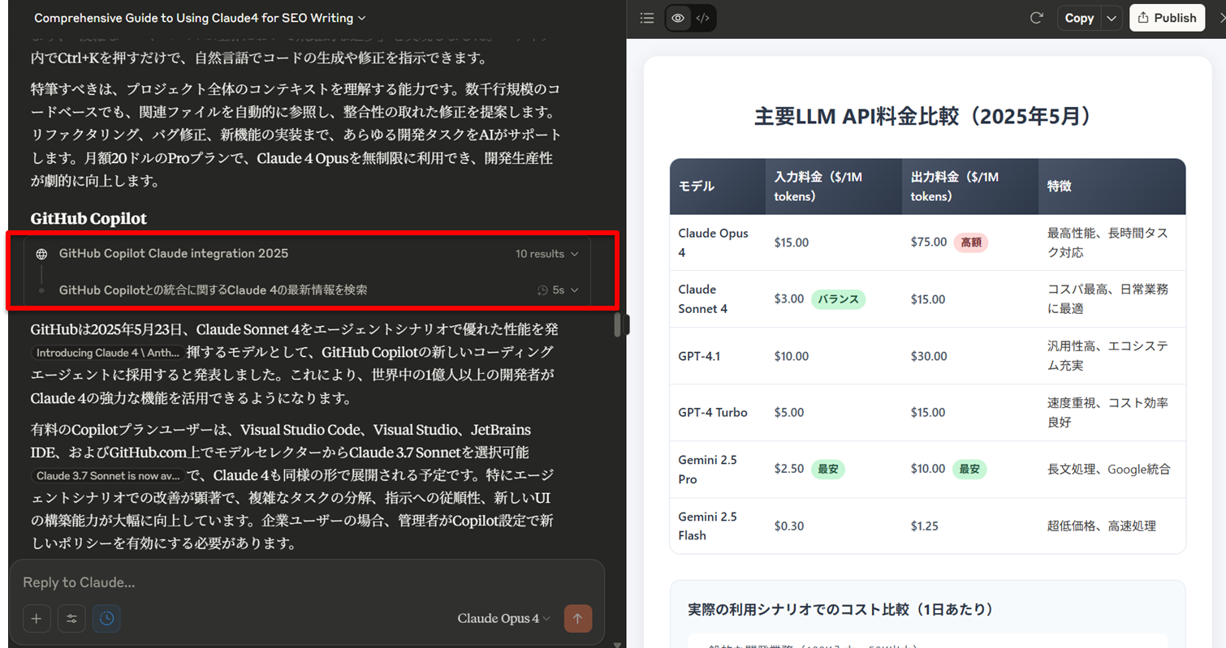Click the plus attachment icon
Viewport: 1226px width, 648px height.
tap(37, 619)
